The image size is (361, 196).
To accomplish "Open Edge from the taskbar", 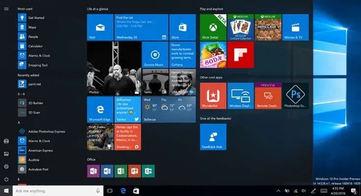I will pos(123,191).
